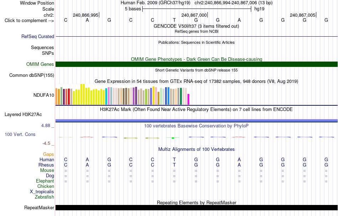
Task: Click the green PhyloP marker under the T base
Action: click(173, 138)
